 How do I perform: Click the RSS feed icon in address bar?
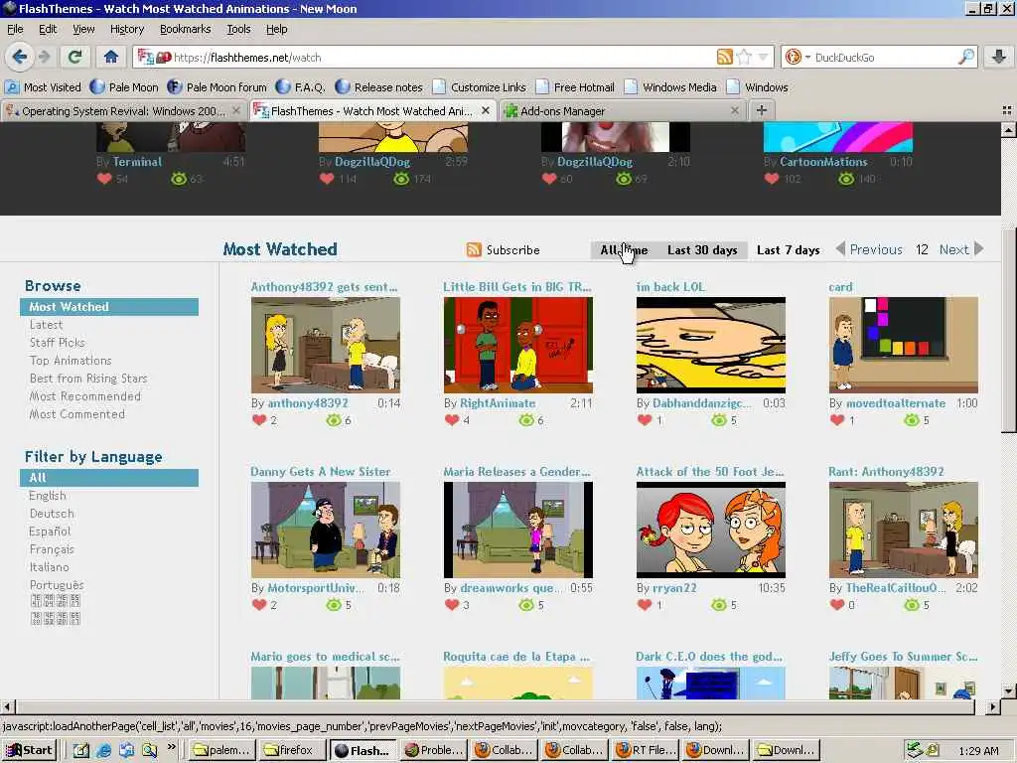[724, 57]
